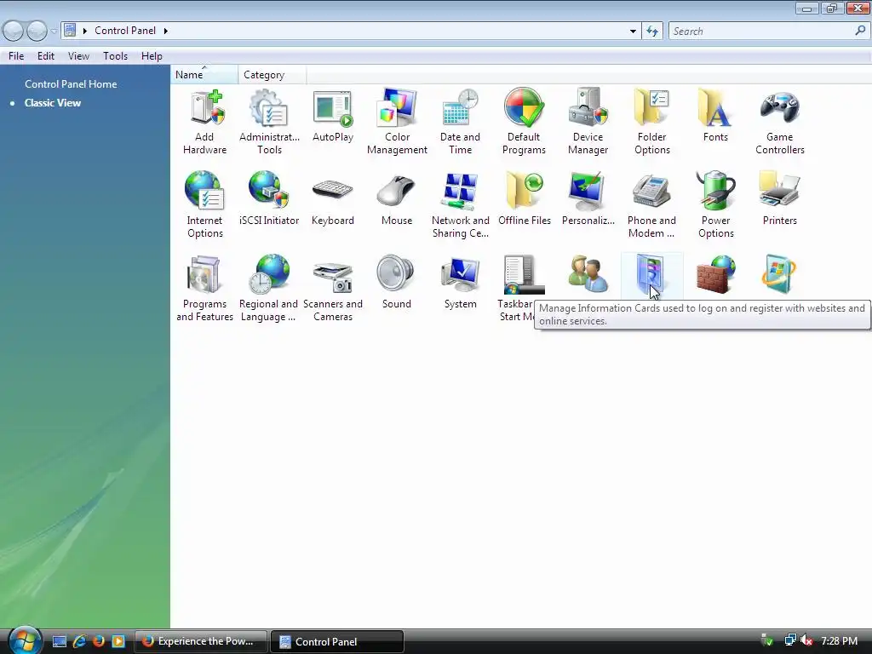The image size is (872, 654).
Task: Open the File menu
Action: coord(16,56)
